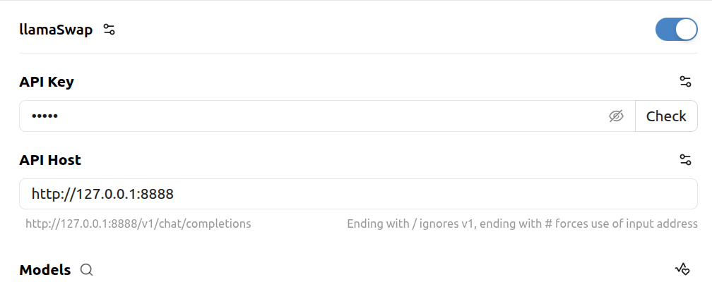The image size is (712, 282).
Task: Place cursor after port 8888 in host
Action: [175, 194]
